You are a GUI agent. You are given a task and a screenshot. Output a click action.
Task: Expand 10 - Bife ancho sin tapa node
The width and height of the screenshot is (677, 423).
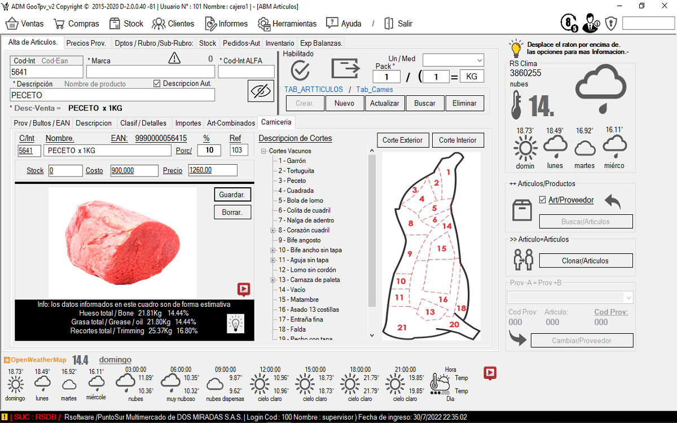pos(274,250)
